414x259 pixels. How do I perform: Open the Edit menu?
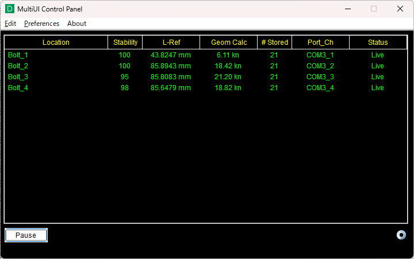tap(10, 24)
